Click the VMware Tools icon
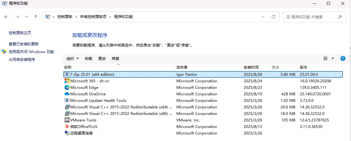351x141 pixels. (x=67, y=120)
